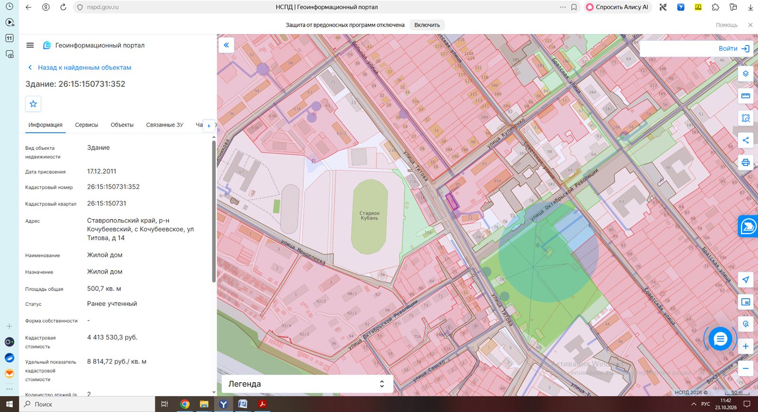Screen dimensions: 758x412
Task: Open browser downloads
Action: [750, 7]
